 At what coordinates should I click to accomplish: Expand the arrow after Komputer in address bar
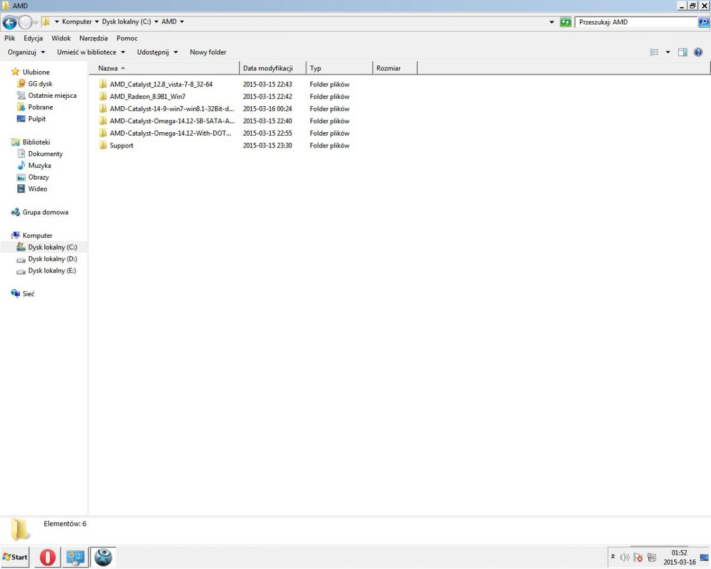point(97,22)
